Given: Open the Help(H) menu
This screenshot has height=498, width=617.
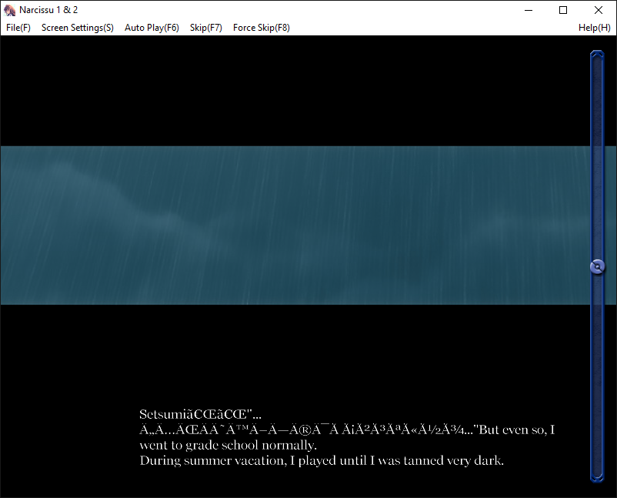Looking at the screenshot, I should (594, 27).
